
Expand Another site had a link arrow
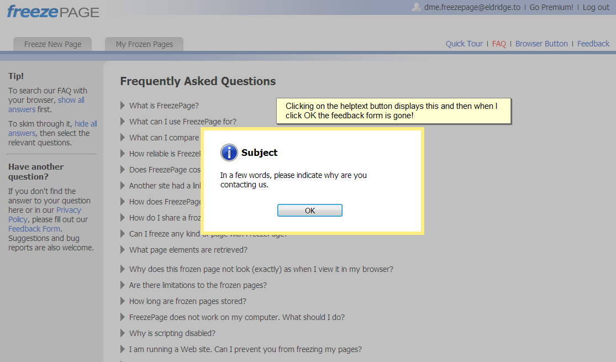click(123, 186)
